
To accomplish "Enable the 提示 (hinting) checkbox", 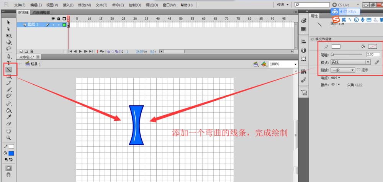I will [358, 70].
